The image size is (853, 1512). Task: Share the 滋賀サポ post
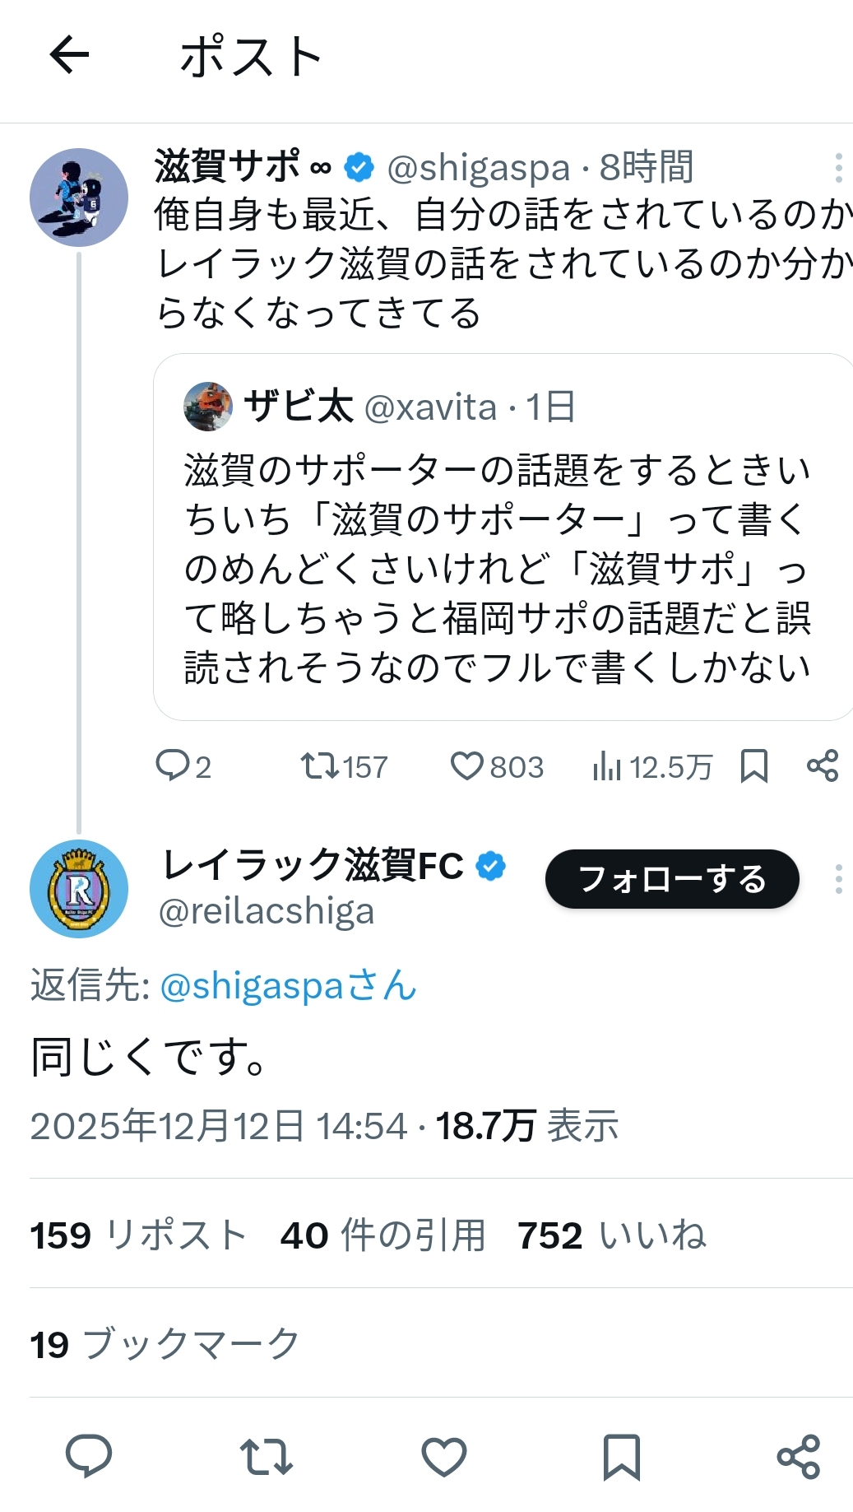point(822,766)
